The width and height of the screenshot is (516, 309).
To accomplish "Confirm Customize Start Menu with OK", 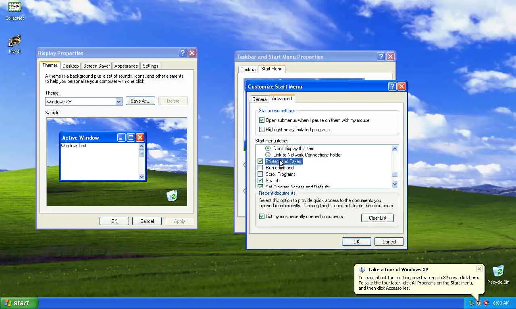I will click(x=356, y=242).
